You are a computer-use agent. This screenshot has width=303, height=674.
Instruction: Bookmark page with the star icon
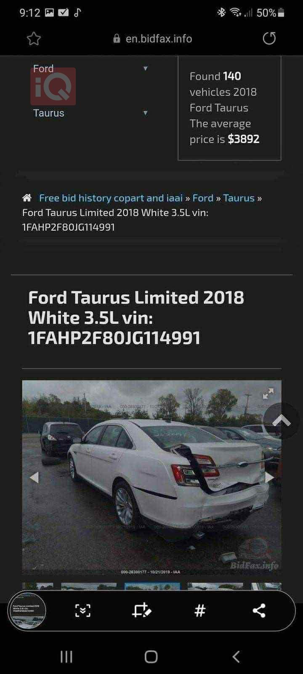tap(34, 39)
